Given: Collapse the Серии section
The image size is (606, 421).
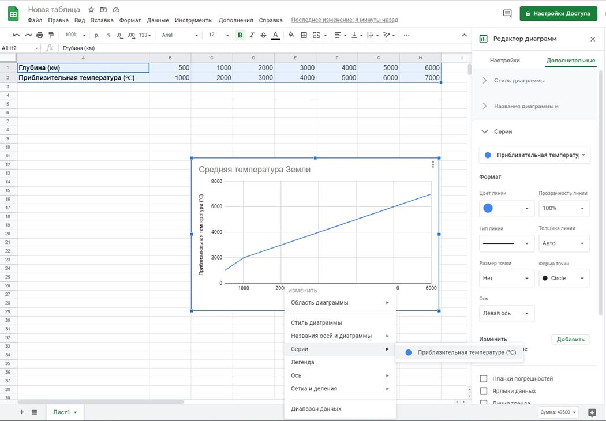Looking at the screenshot, I should [535, 131].
